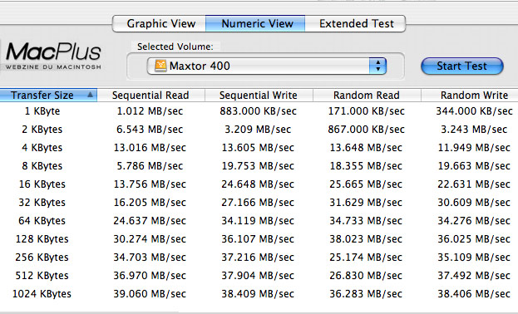
Task: Sort by Transfer Size column header
Action: click(x=48, y=95)
